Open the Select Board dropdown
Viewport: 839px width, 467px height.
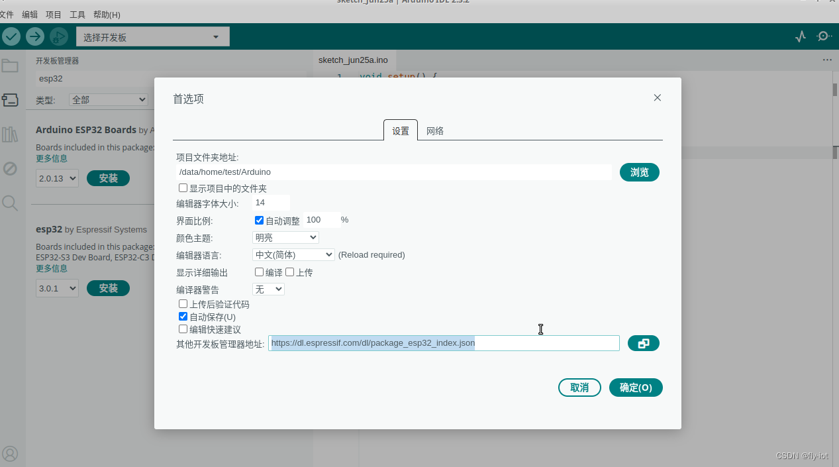(153, 37)
